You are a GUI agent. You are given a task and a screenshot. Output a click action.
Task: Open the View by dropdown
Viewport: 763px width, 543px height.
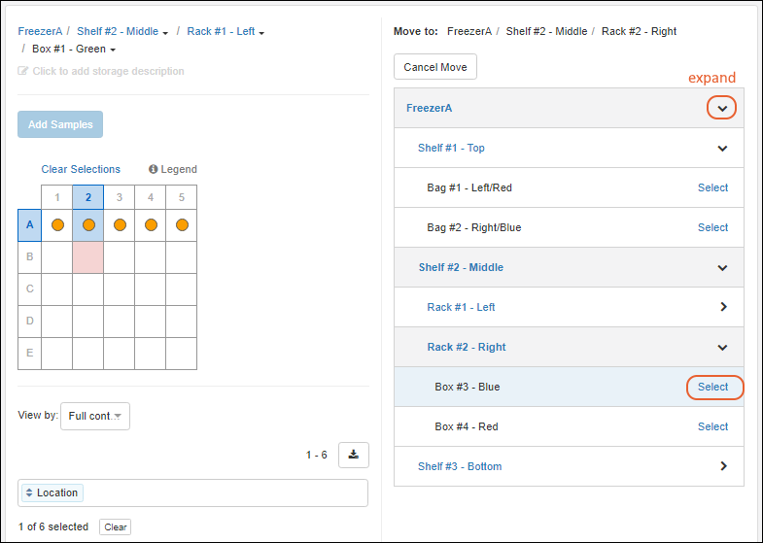pyautogui.click(x=95, y=416)
